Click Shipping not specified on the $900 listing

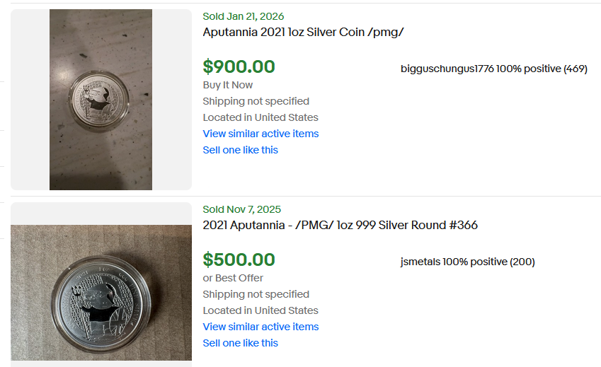[256, 101]
